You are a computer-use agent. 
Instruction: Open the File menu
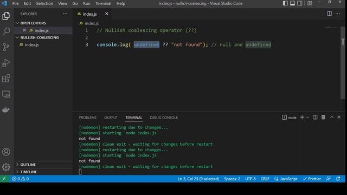coord(16,3)
